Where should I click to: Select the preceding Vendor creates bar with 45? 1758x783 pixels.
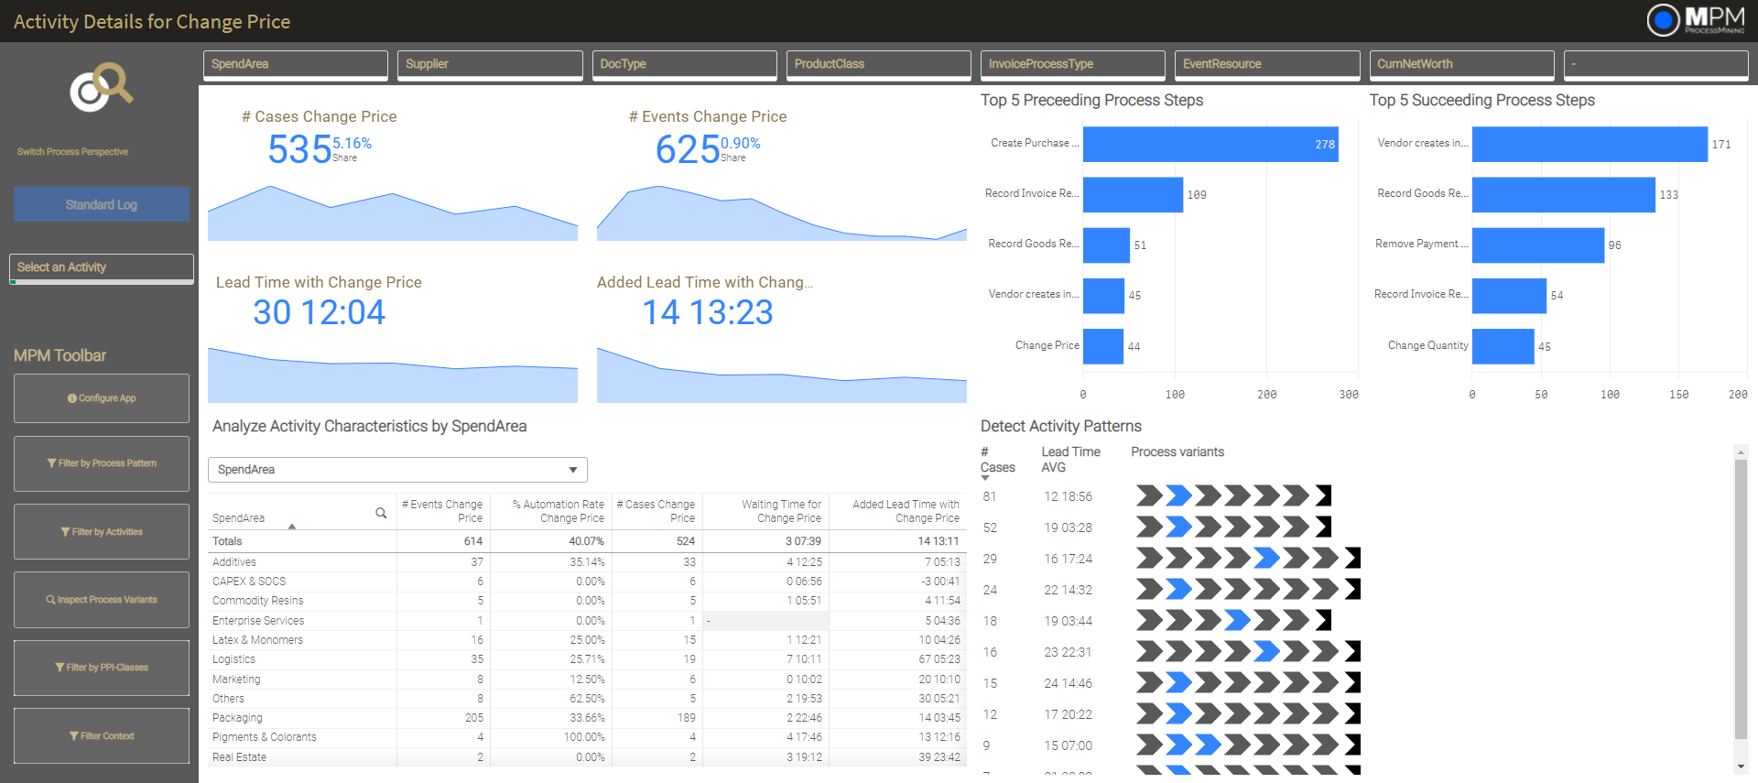tap(1103, 295)
